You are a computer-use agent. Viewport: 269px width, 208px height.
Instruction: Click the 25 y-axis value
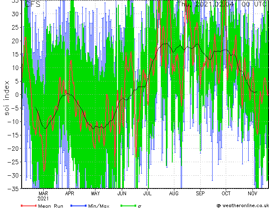(15, 27)
